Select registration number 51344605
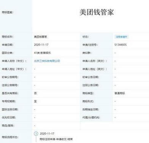This screenshot has height=143, width=149. (120, 45)
